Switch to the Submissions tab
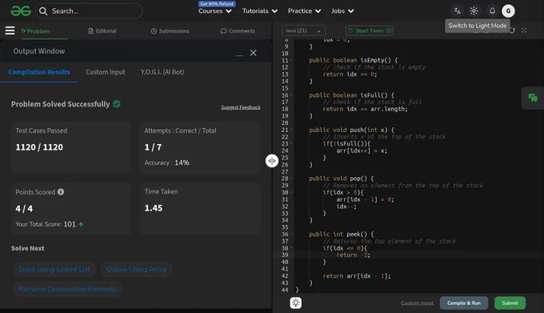This screenshot has height=313, width=544. [x=170, y=31]
